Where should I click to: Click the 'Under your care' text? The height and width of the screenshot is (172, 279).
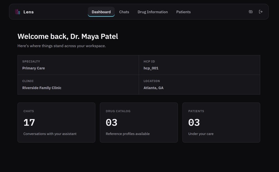201,134
